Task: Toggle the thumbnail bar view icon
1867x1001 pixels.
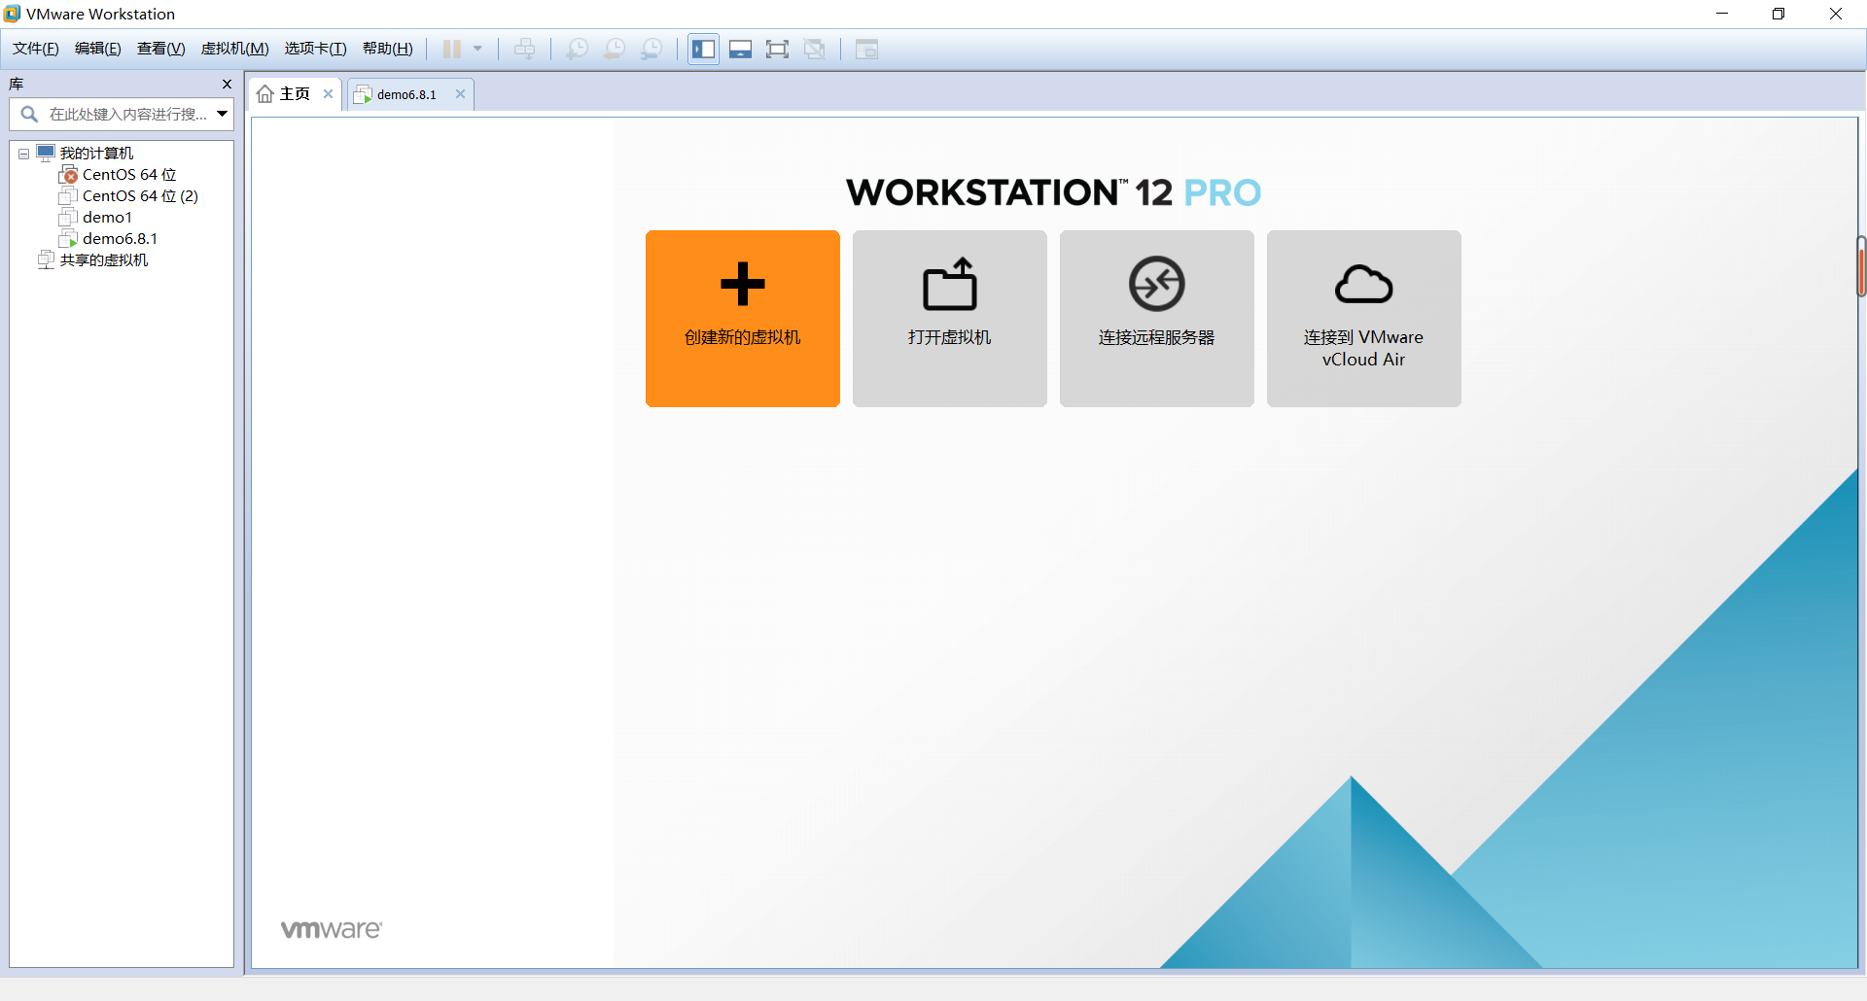Action: 741,49
